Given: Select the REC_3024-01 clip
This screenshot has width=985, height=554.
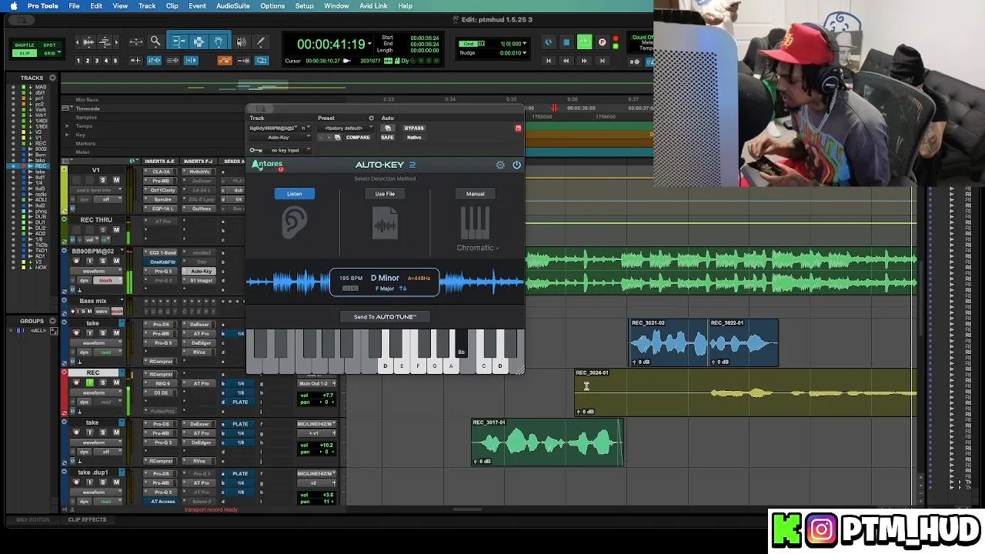Looking at the screenshot, I should [x=746, y=392].
